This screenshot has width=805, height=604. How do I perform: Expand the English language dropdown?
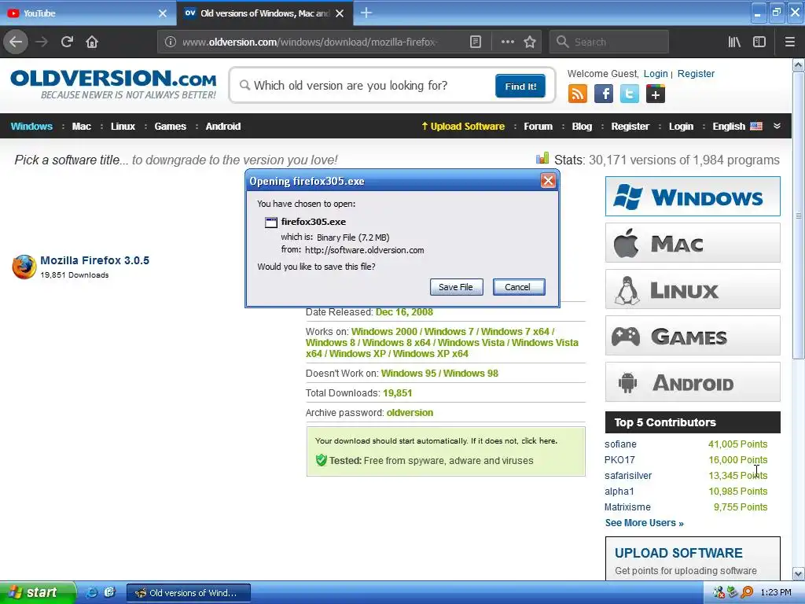(x=737, y=127)
